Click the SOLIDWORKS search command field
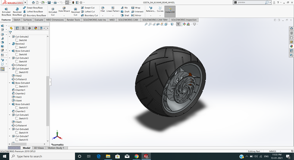294x160 pixels. pyautogui.click(x=251, y=3)
